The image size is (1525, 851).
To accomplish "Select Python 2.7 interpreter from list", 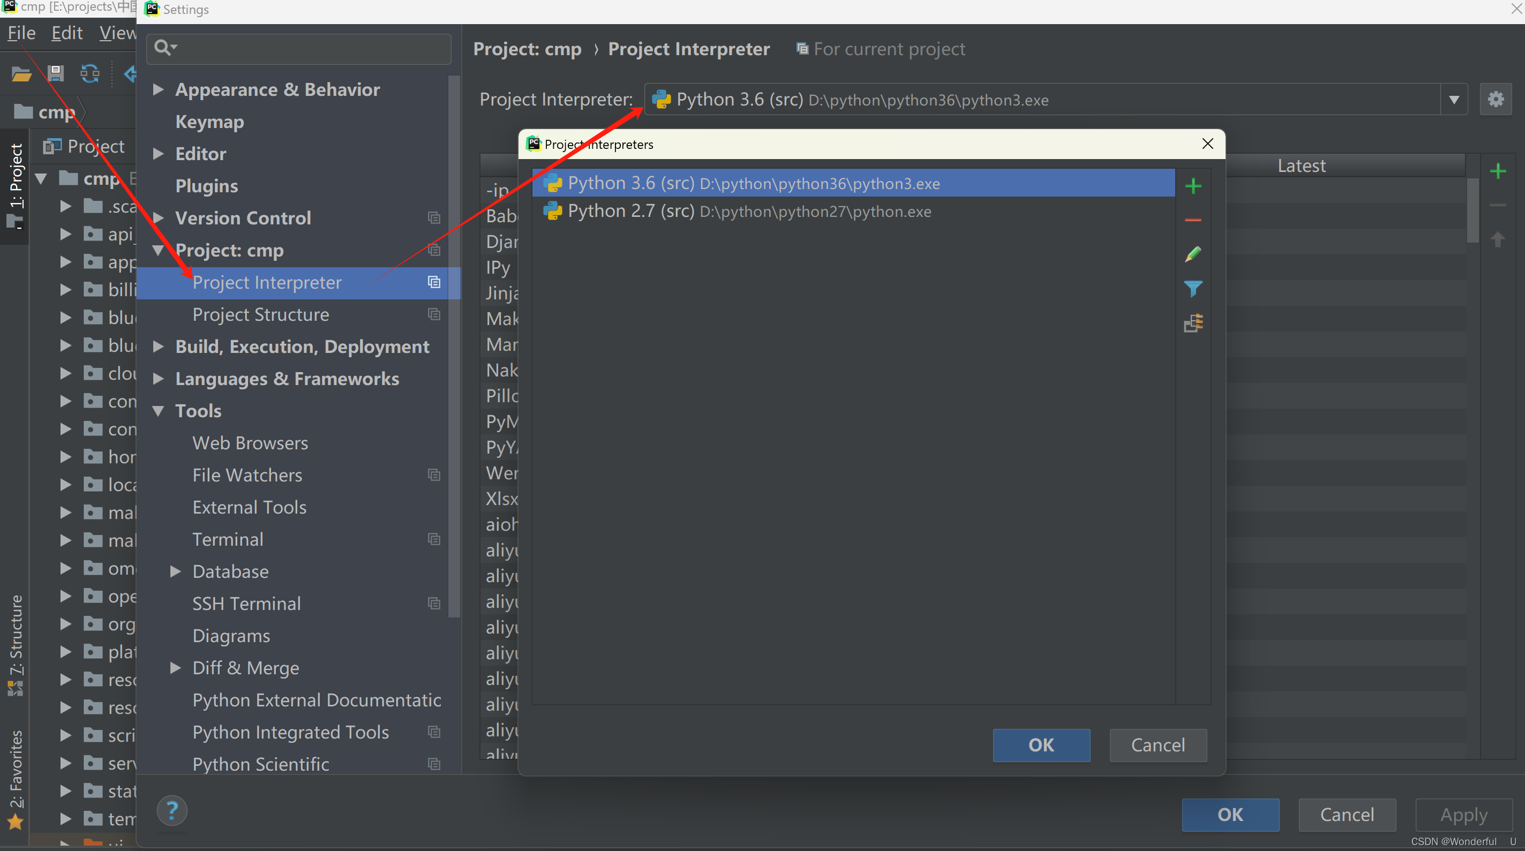I will pyautogui.click(x=749, y=210).
